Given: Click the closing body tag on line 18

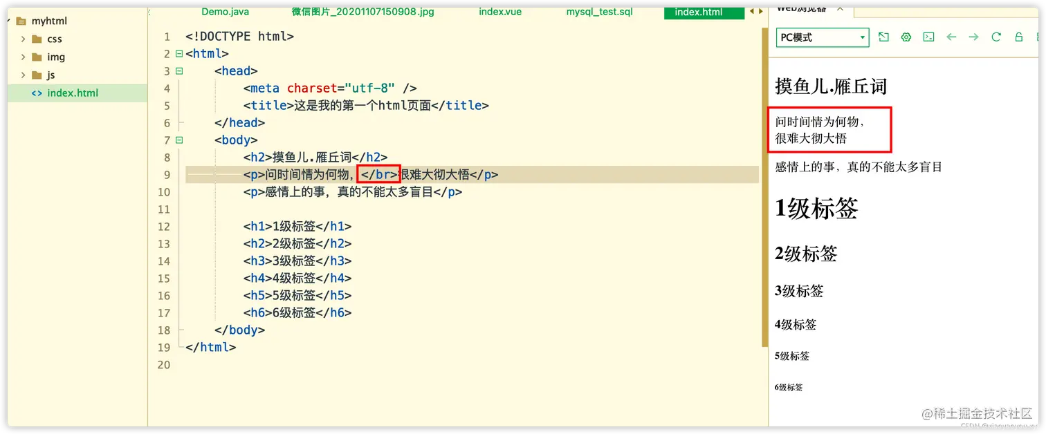Looking at the screenshot, I should pyautogui.click(x=240, y=330).
